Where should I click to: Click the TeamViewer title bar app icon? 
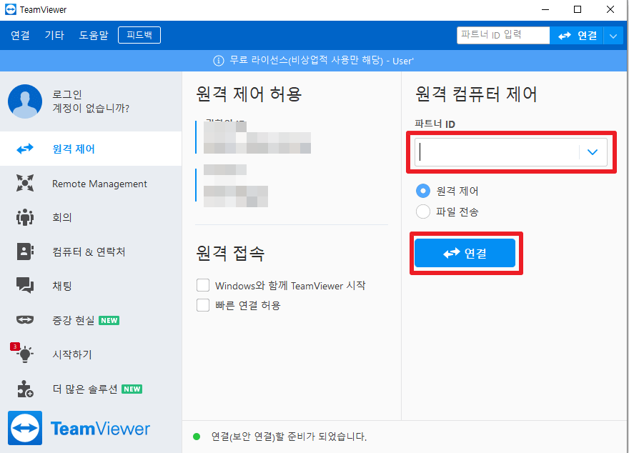(x=11, y=9)
